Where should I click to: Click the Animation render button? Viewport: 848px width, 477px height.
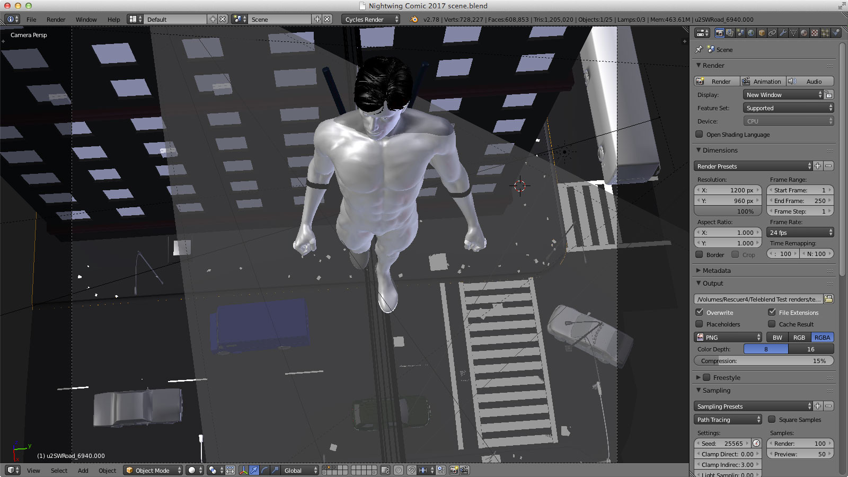click(x=763, y=81)
